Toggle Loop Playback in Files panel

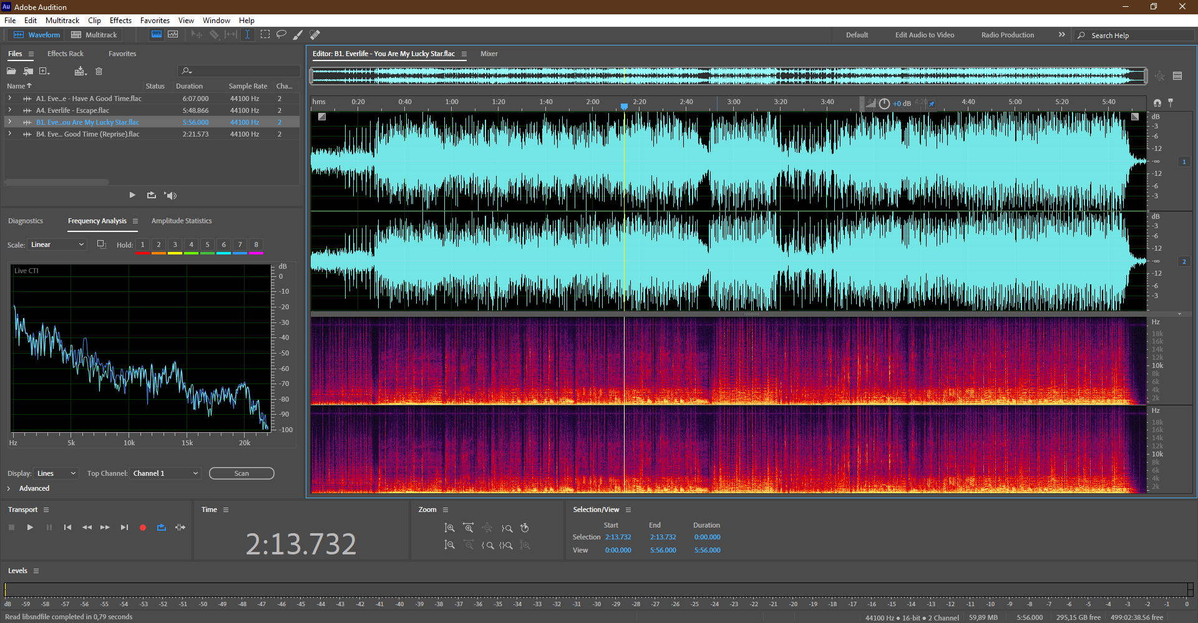152,195
